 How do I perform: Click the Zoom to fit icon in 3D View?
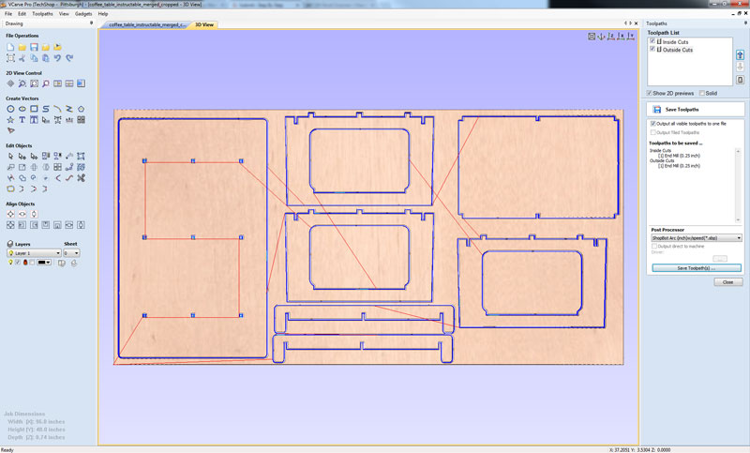click(x=592, y=37)
